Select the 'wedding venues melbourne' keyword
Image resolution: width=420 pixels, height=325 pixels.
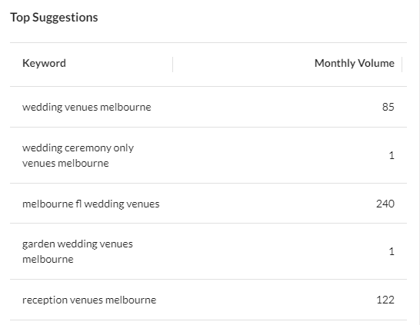[87, 108]
